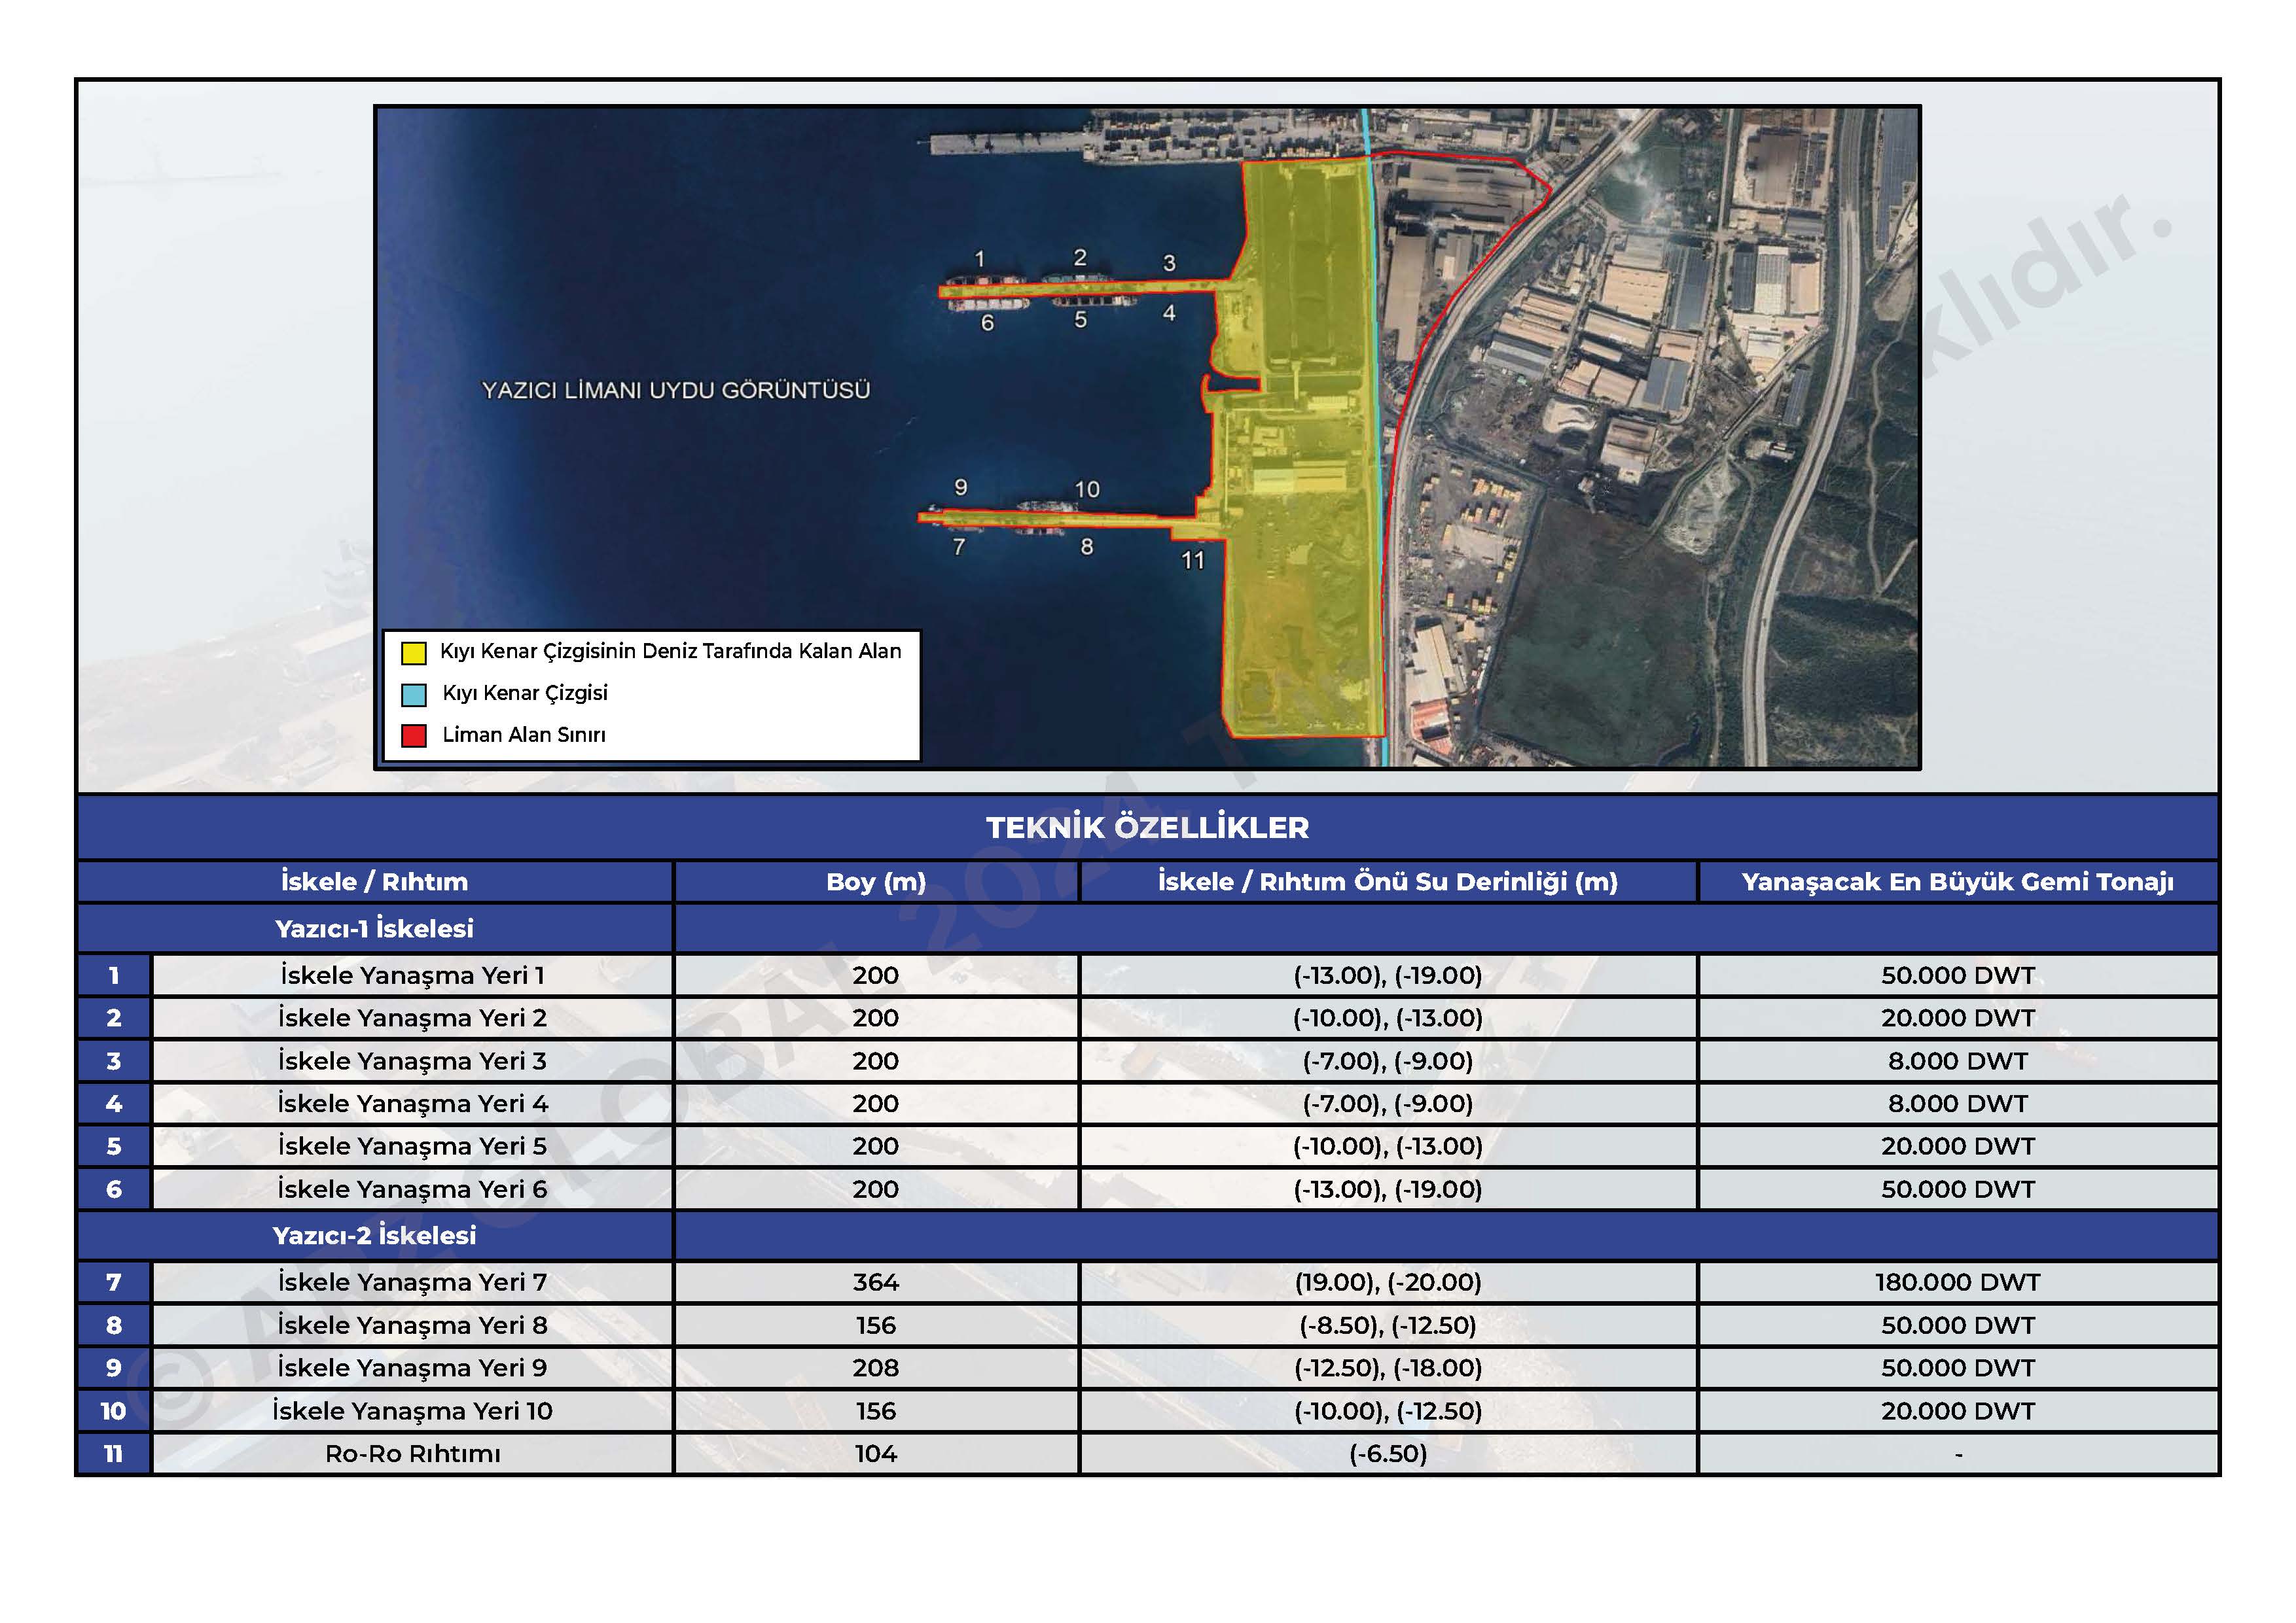This screenshot has width=2296, height=1623.
Task: Select the cell 'İskele Yanaşma Yeri 3'
Action: coord(413,1061)
